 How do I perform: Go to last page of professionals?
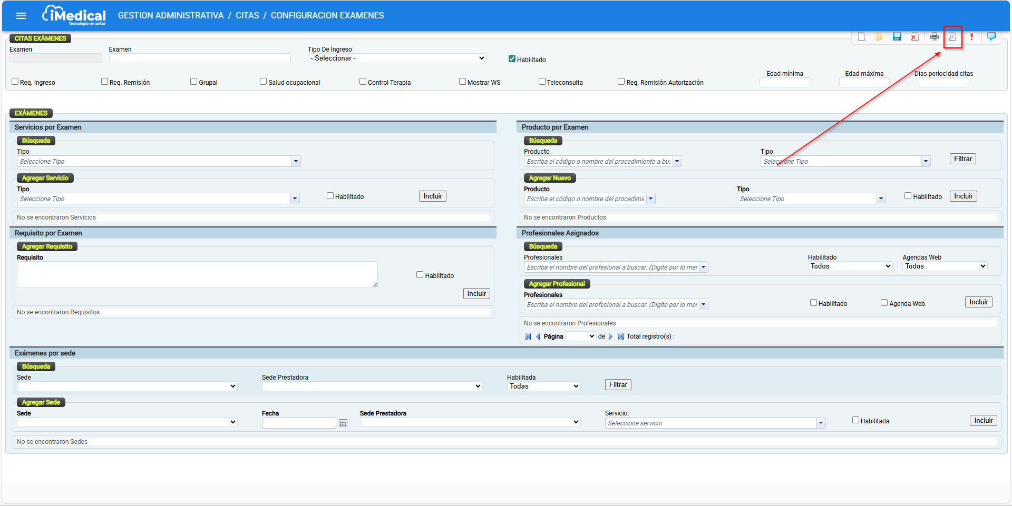620,336
